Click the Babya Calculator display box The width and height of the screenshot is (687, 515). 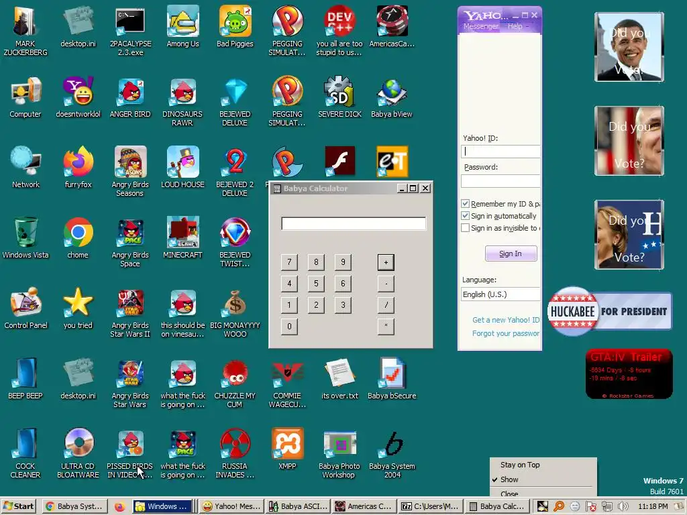coord(354,223)
